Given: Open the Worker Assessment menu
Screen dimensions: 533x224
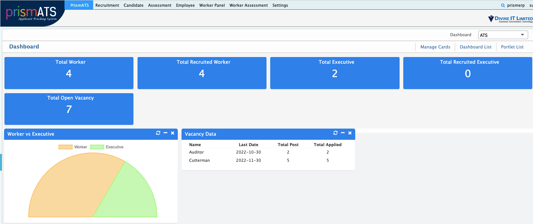Looking at the screenshot, I should pos(248,5).
